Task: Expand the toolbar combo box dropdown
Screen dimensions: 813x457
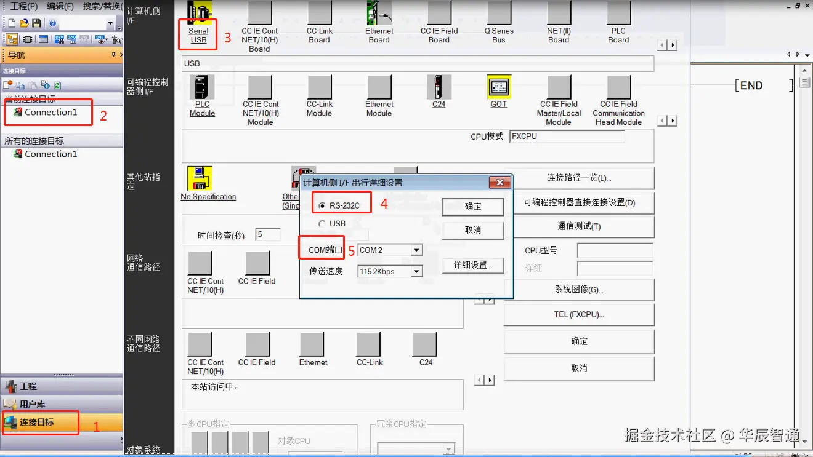Action: 111,23
